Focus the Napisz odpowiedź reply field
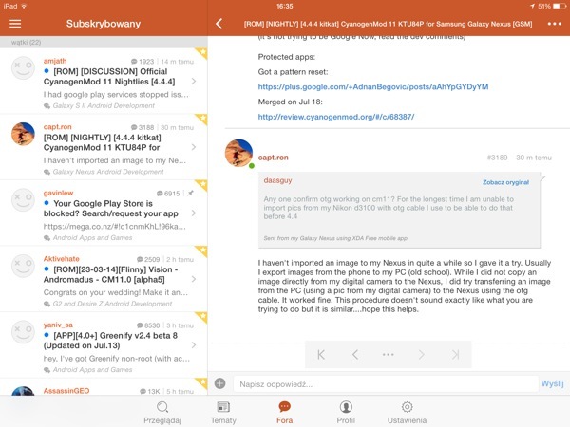Viewport: 570px width, 427px height. pos(386,384)
